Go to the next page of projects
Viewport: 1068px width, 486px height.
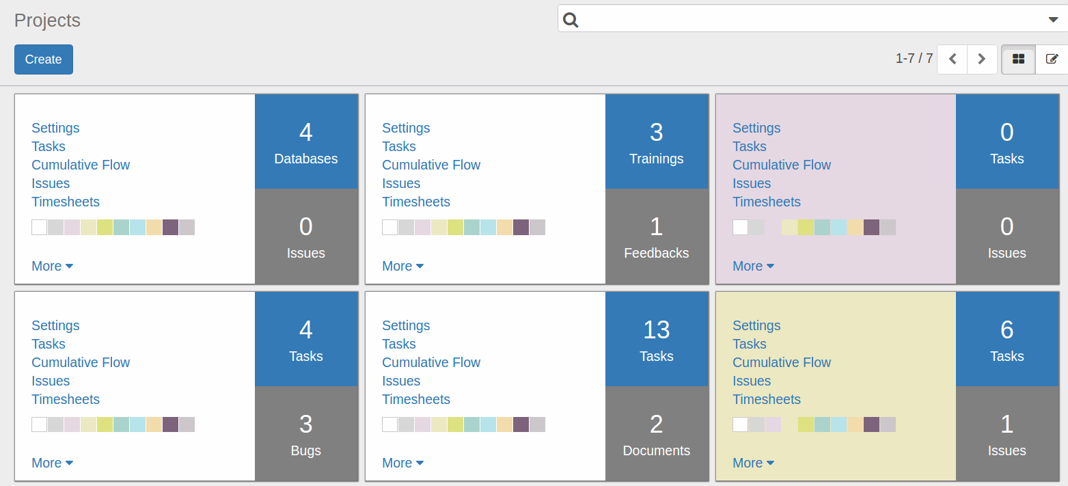982,59
